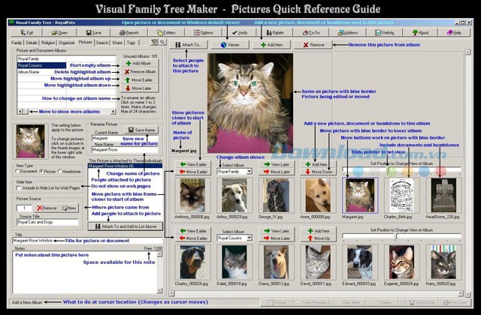
Task: Open Royal Family Select Album dropdown
Action: click(250, 172)
